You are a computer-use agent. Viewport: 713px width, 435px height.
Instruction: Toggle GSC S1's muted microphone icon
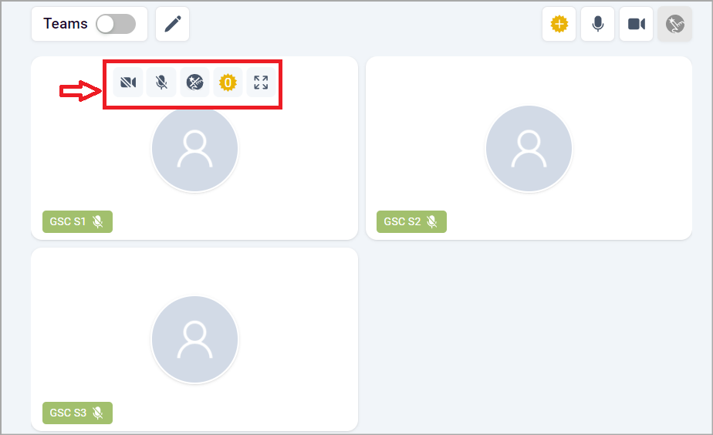(161, 83)
